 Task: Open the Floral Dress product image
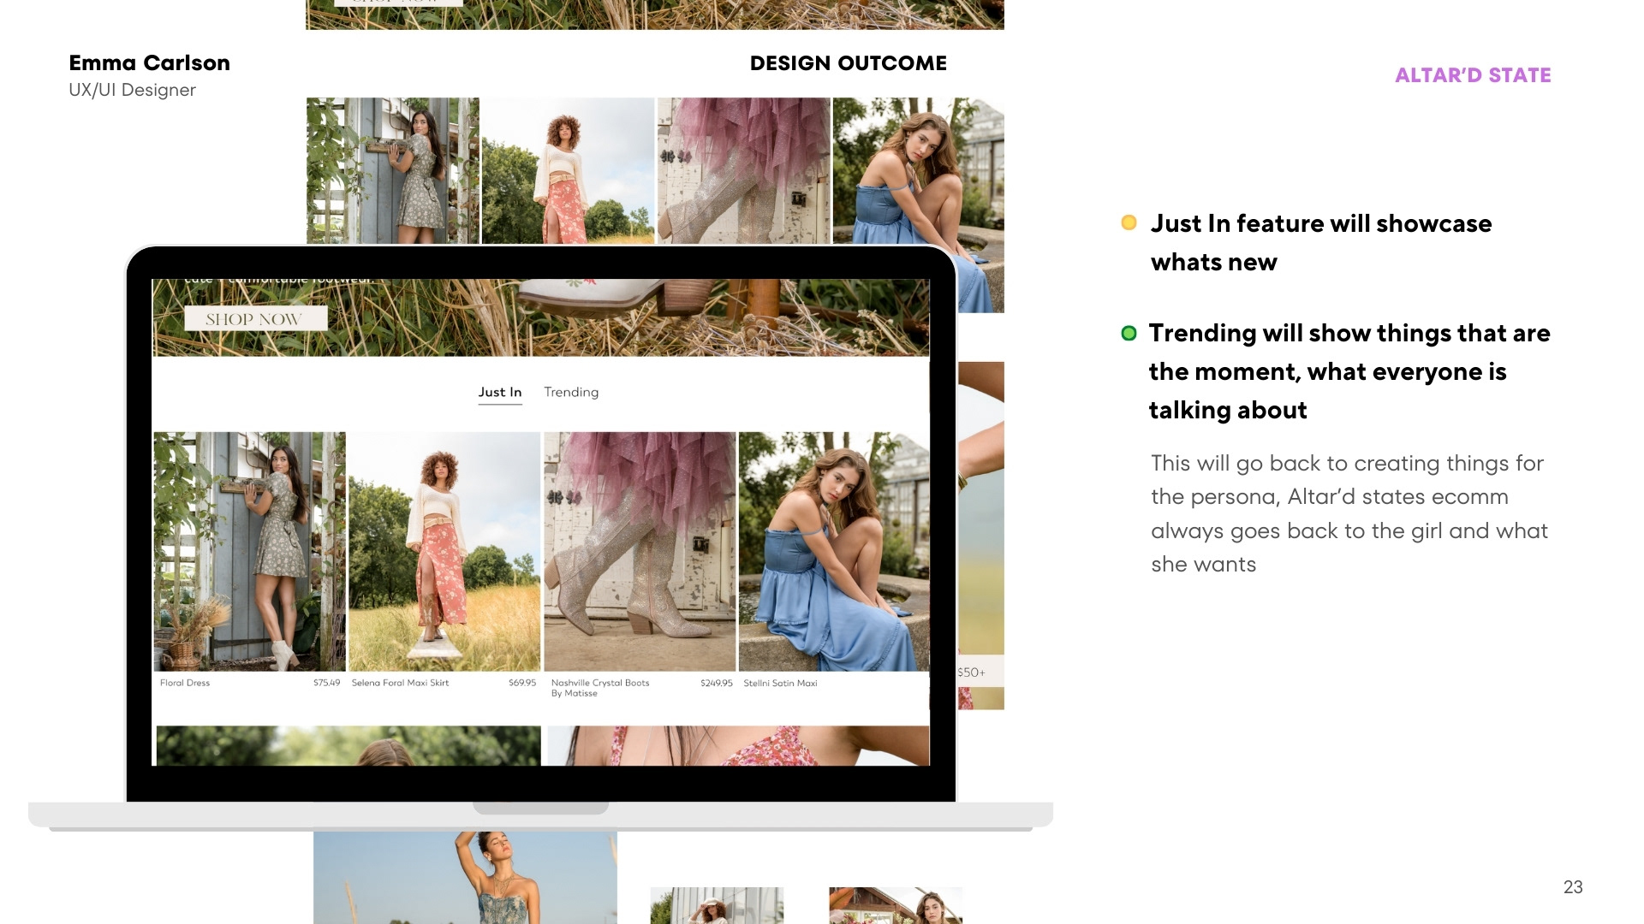coord(249,551)
